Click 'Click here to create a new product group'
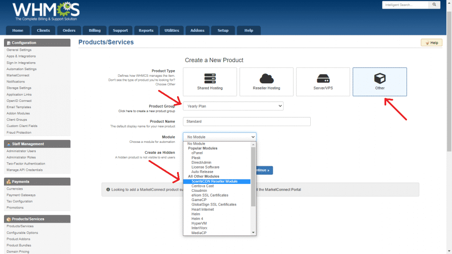This screenshot has height=254, width=452. pos(147,111)
